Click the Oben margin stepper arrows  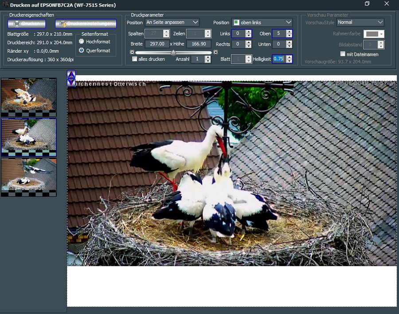click(289, 33)
